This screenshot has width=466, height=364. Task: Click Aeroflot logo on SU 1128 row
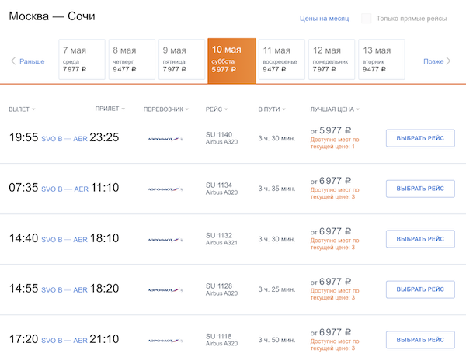165,289
